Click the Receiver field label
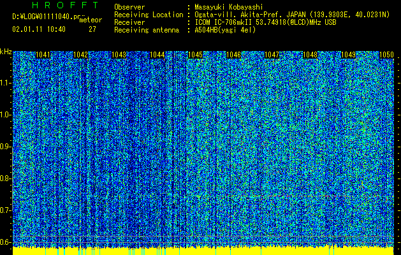Screen dimensions: 401x255 (129, 22)
